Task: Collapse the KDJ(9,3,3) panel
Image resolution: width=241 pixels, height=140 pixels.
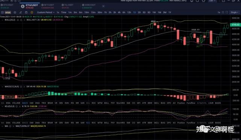Action: 3,106
